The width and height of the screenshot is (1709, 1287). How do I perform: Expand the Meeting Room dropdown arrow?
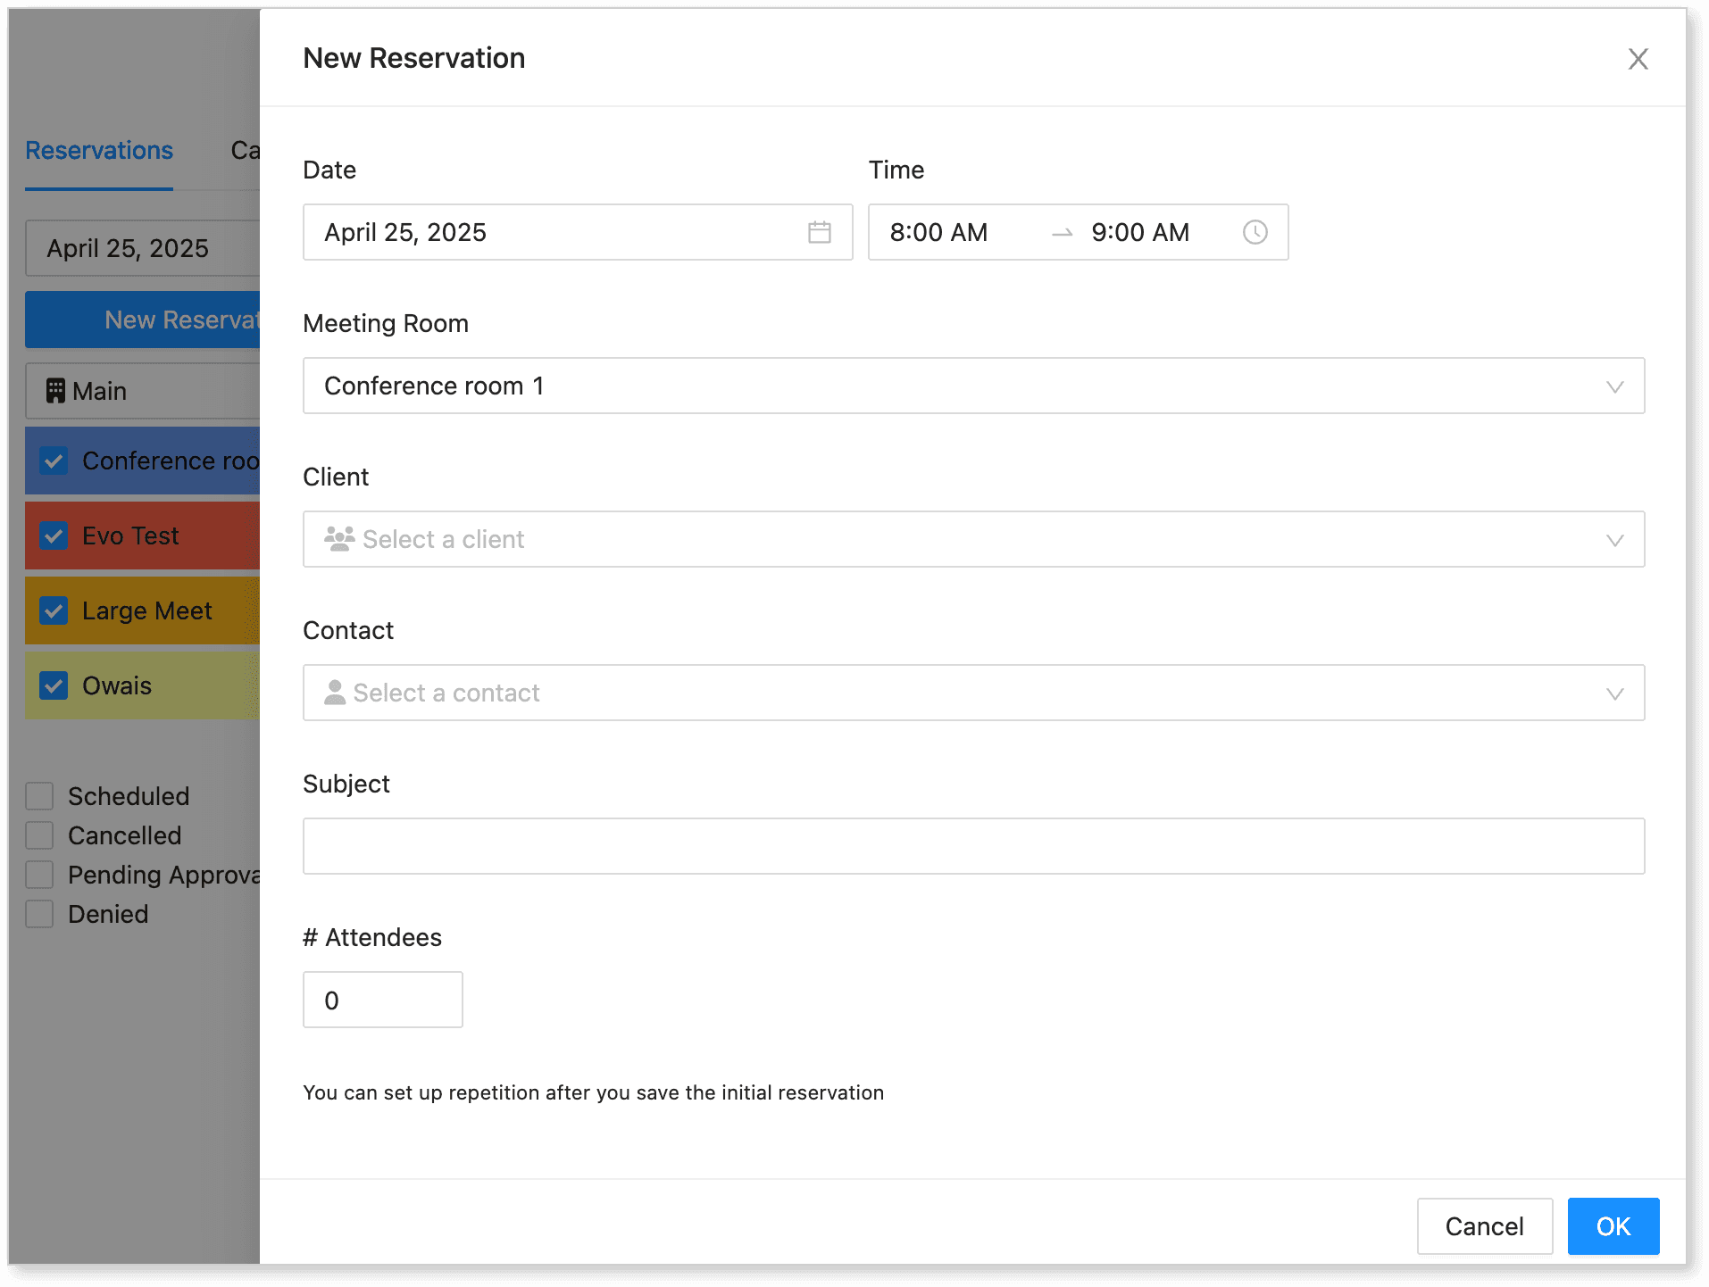[1614, 386]
